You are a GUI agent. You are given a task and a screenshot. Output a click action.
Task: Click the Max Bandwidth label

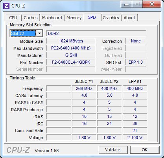28,48
